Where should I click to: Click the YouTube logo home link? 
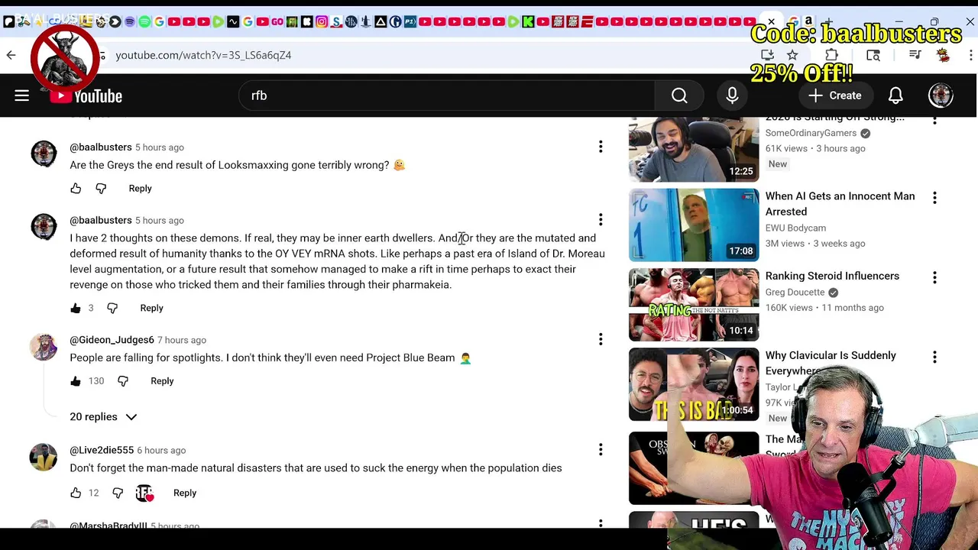point(86,95)
